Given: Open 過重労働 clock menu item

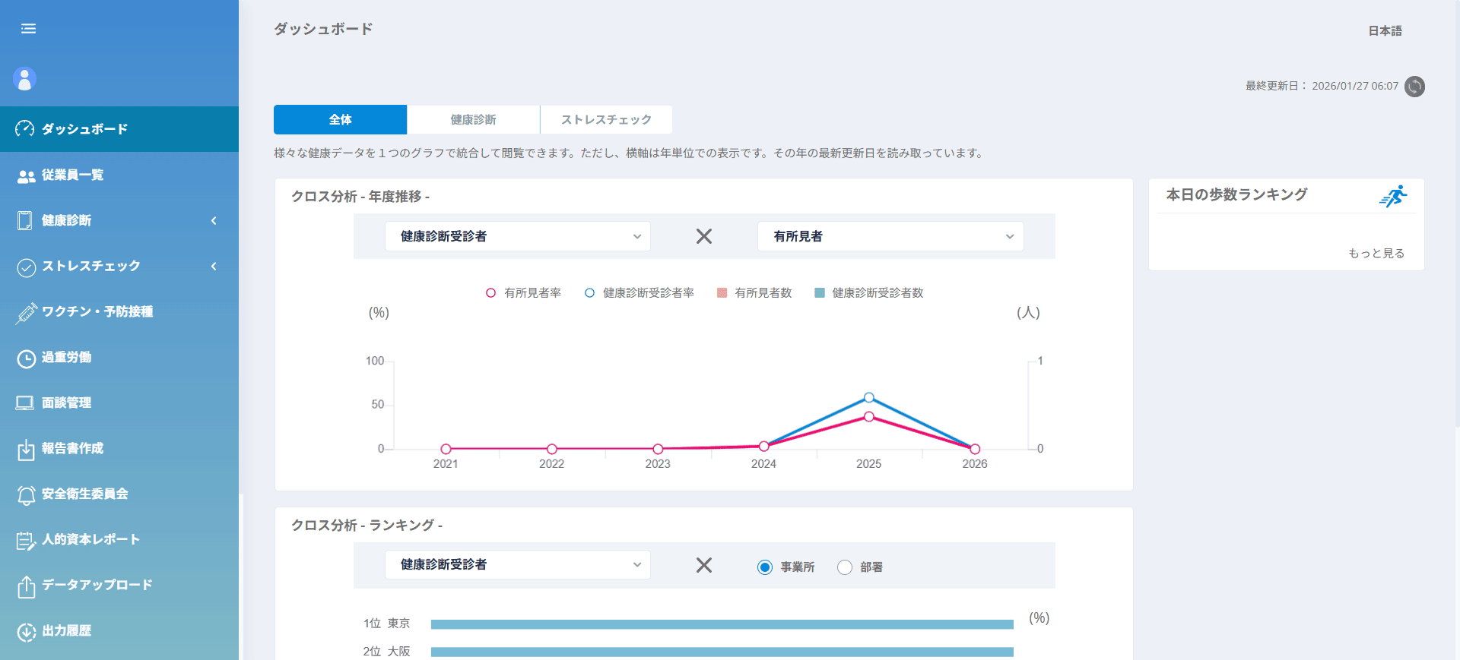Looking at the screenshot, I should (x=66, y=357).
